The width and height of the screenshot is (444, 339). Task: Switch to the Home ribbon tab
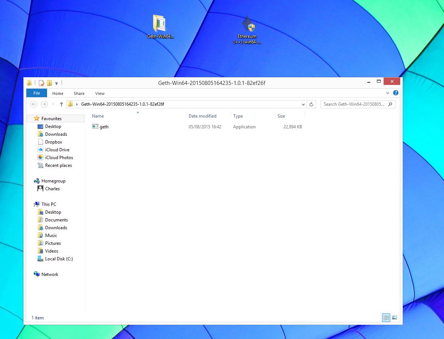click(58, 93)
